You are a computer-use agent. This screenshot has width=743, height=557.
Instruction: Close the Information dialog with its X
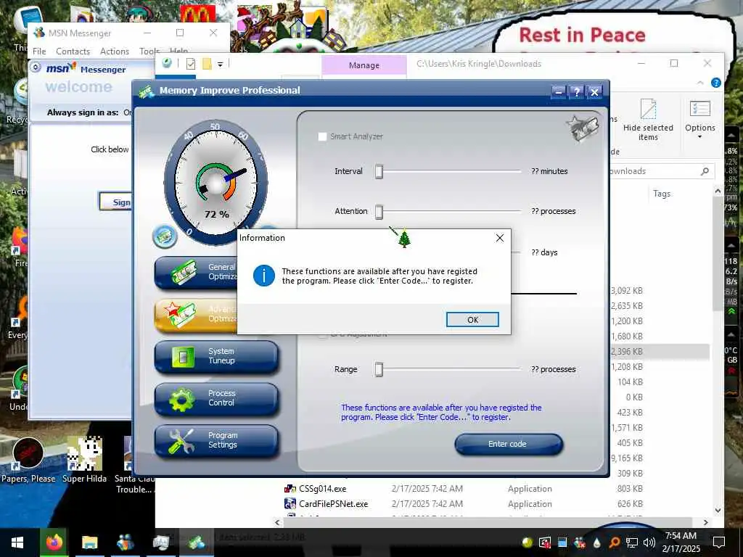point(500,238)
